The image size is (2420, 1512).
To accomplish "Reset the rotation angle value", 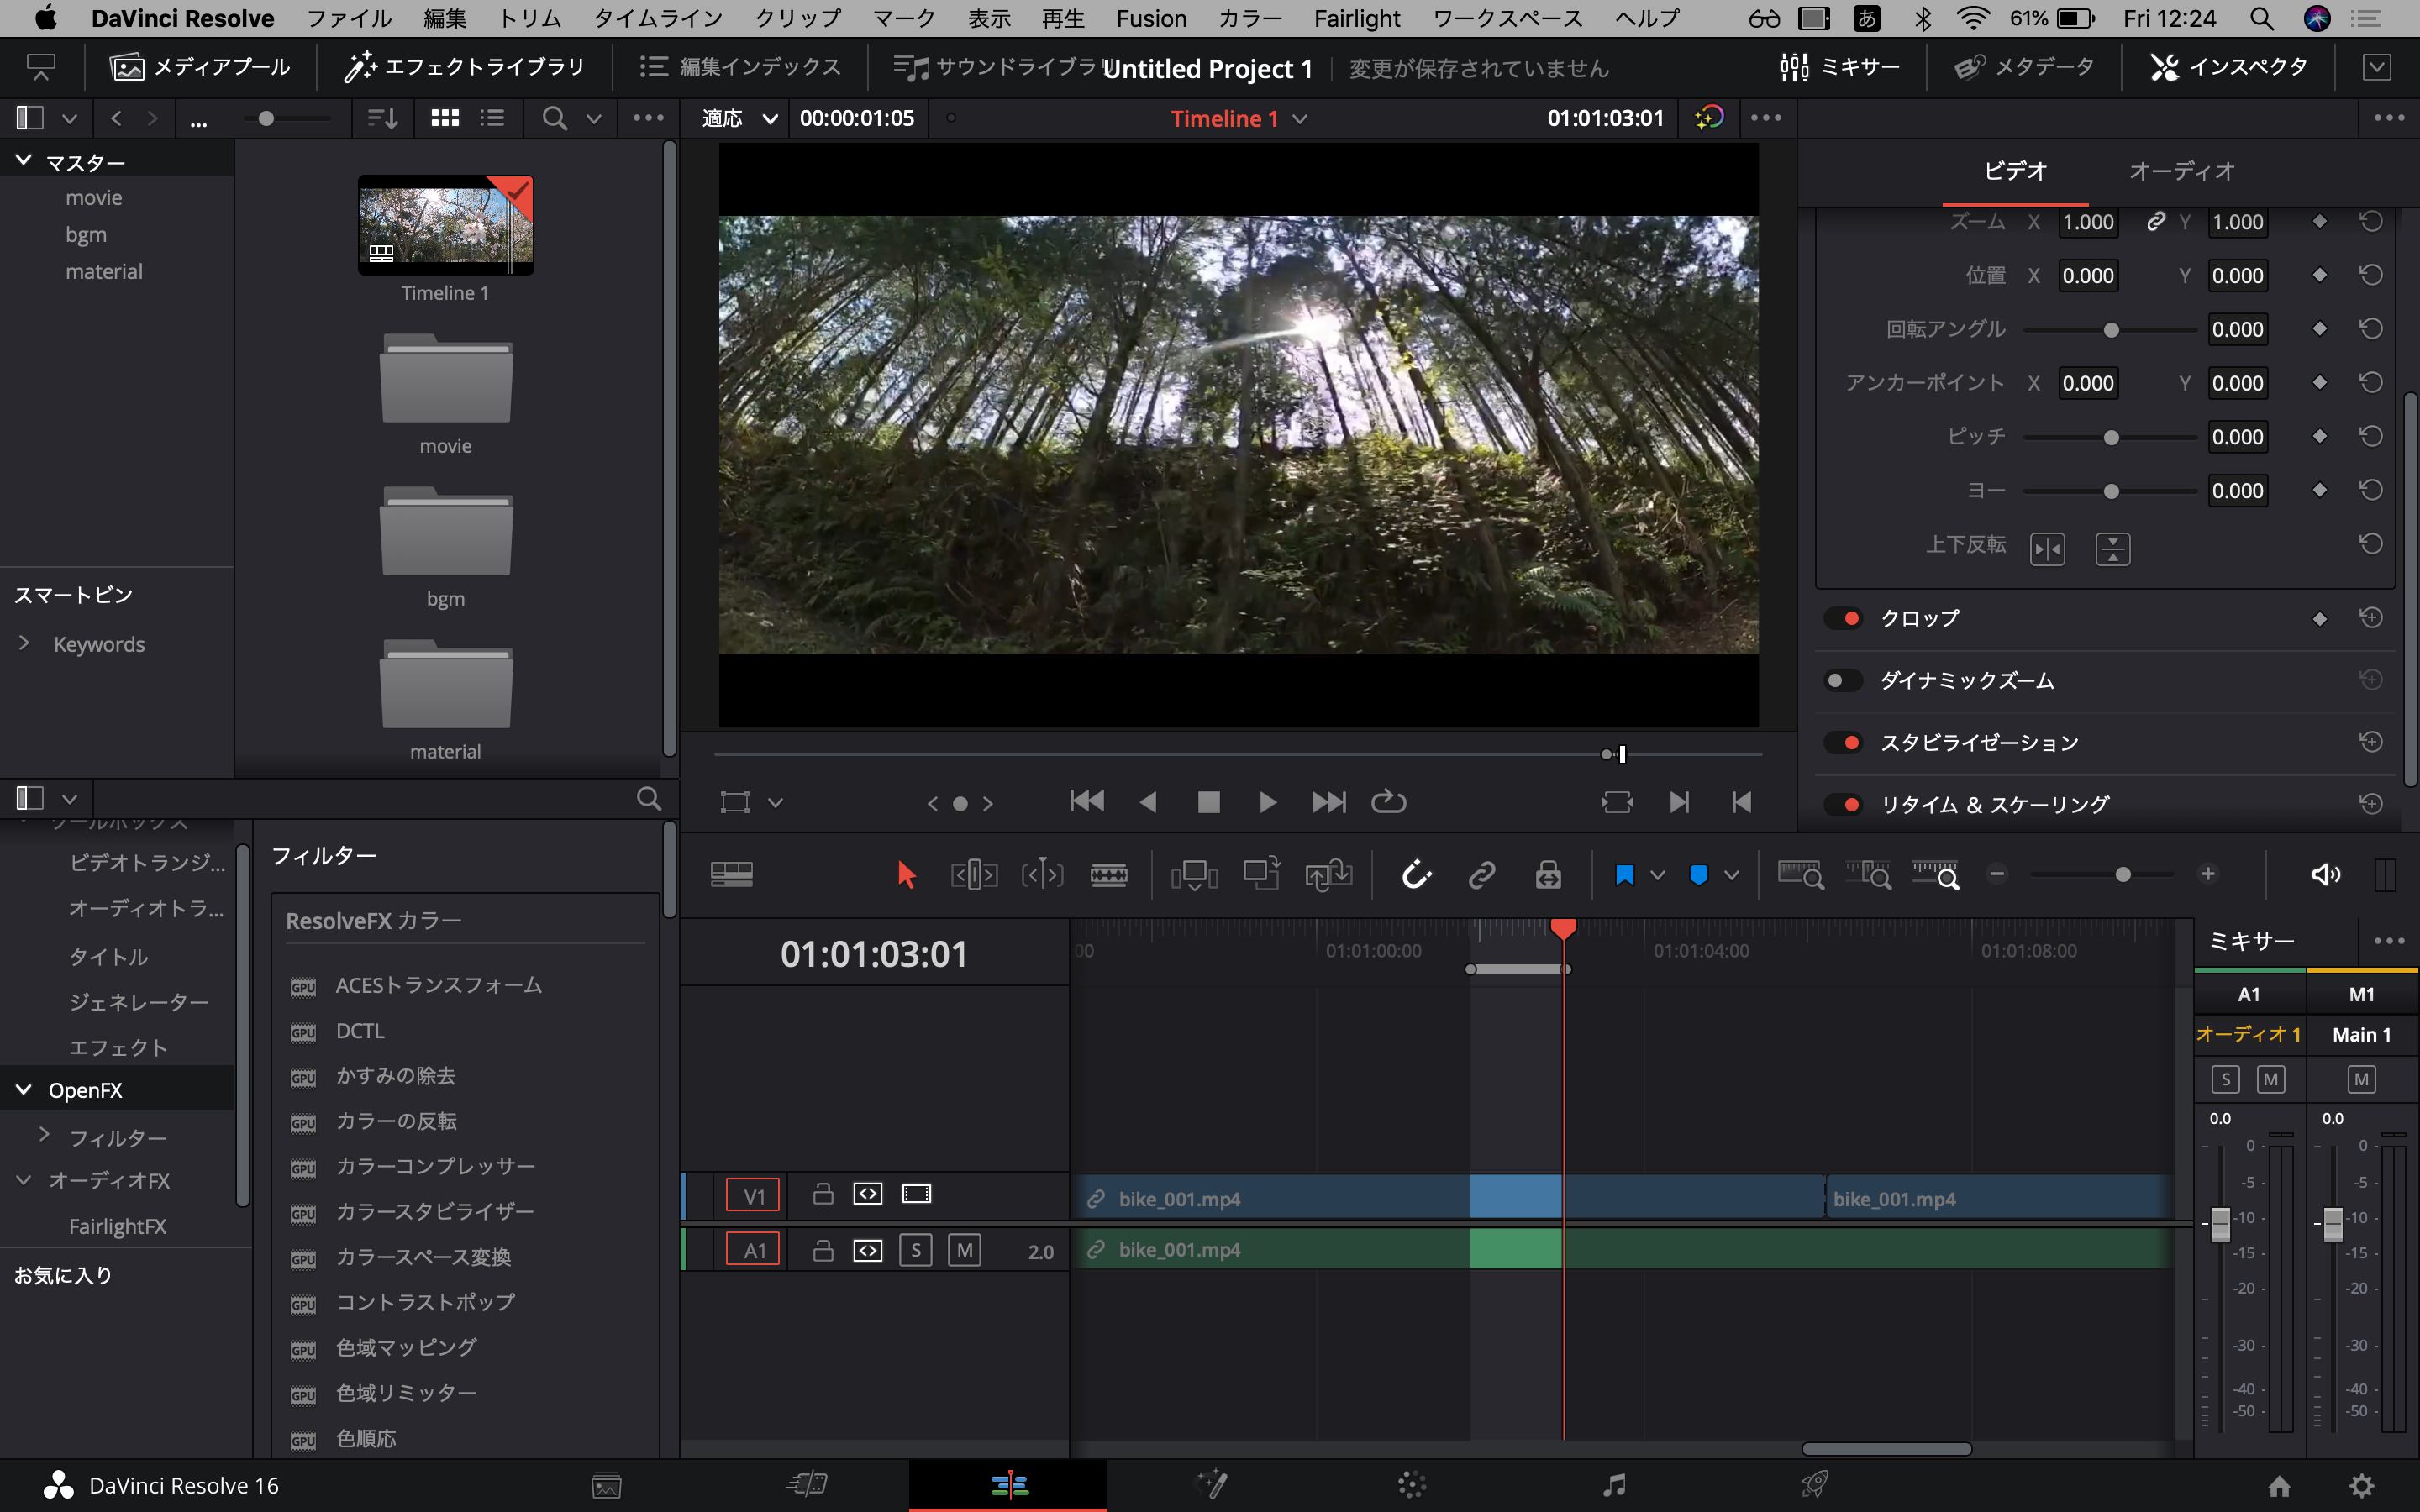I will tap(2370, 329).
